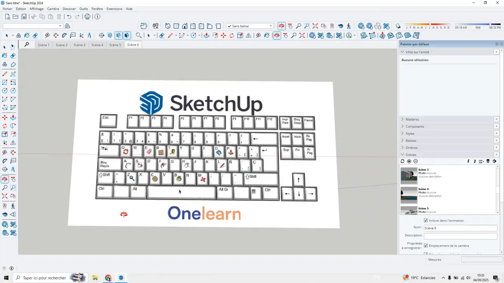Open the Caméra menu
504x283 pixels.
pyautogui.click(x=53, y=9)
